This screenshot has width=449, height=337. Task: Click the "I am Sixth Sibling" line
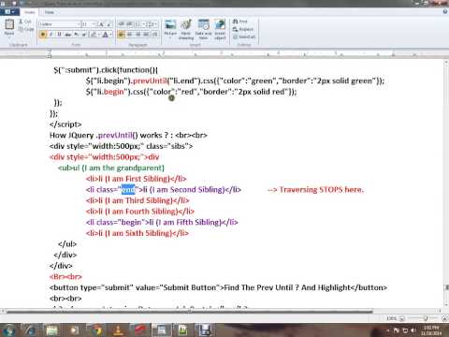coord(138,233)
